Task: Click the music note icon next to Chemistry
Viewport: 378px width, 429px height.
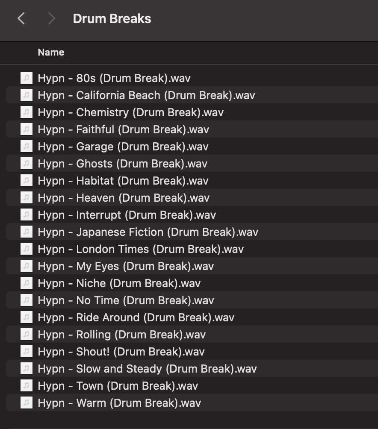Action: [26, 112]
